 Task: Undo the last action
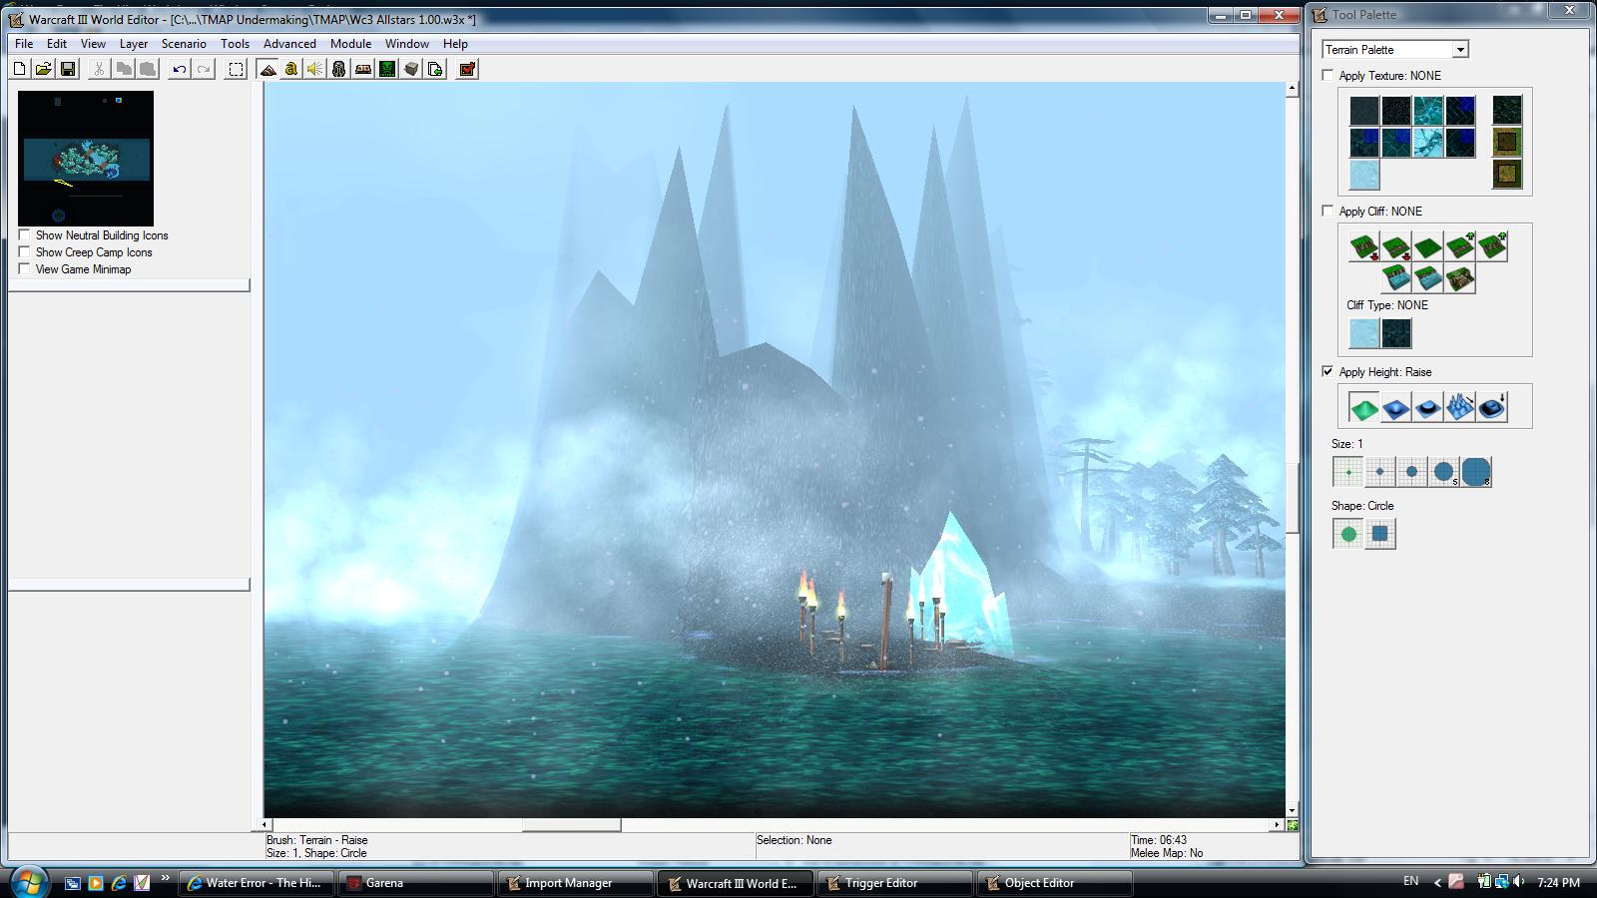179,69
